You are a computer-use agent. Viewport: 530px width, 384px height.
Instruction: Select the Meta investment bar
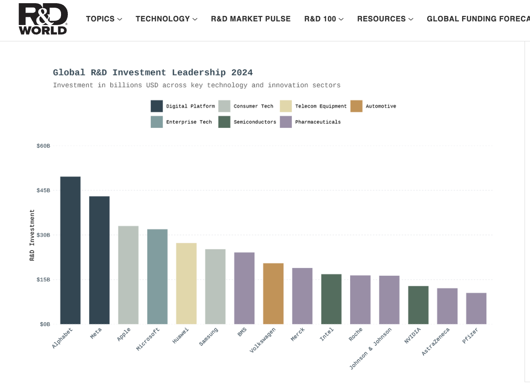(99, 260)
